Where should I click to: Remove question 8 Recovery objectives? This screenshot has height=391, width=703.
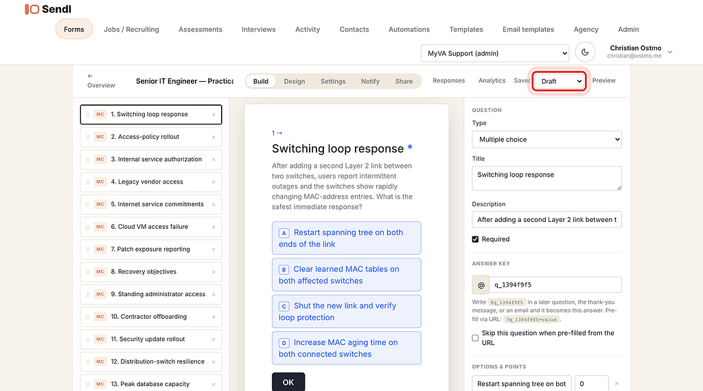pos(214,272)
